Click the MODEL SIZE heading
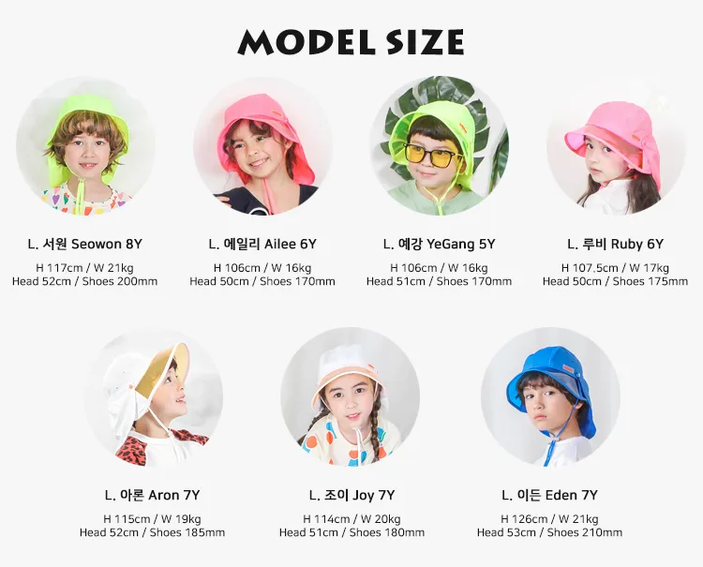 click(x=351, y=42)
